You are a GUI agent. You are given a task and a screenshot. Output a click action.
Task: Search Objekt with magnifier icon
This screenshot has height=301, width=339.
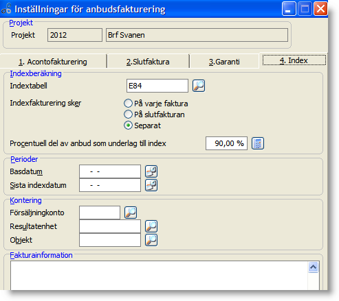(x=151, y=240)
